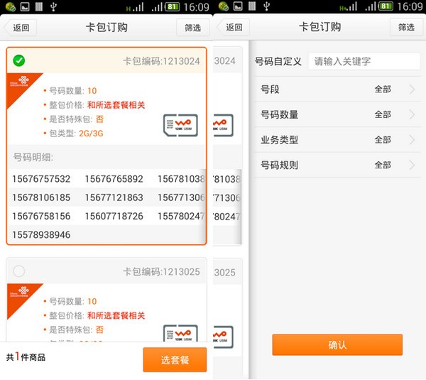This screenshot has width=426, height=380.
Task: Tap 返回 back button on right screen
Action: 233,27
